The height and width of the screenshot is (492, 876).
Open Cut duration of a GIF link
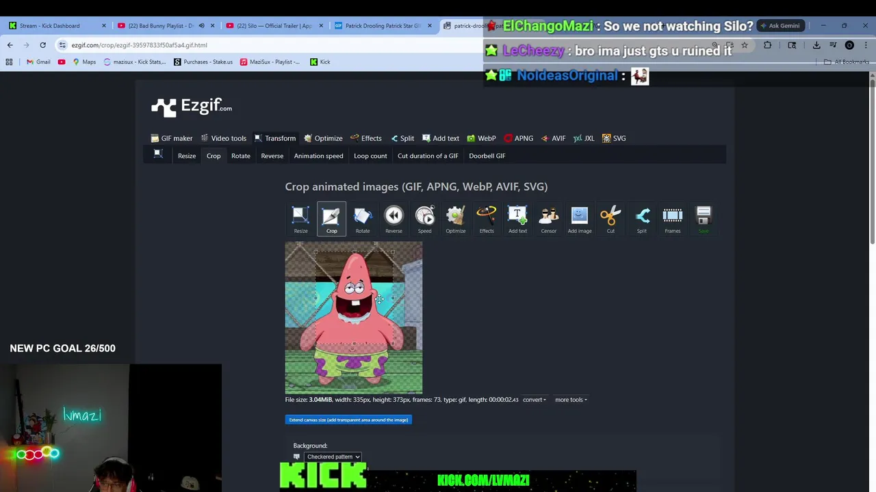tap(428, 156)
